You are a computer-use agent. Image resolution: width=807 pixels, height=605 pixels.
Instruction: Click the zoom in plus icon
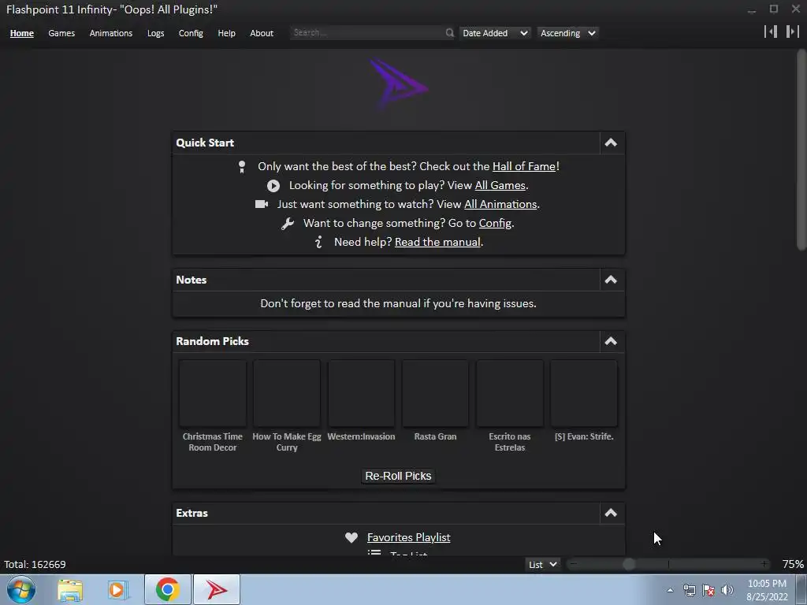tap(764, 564)
